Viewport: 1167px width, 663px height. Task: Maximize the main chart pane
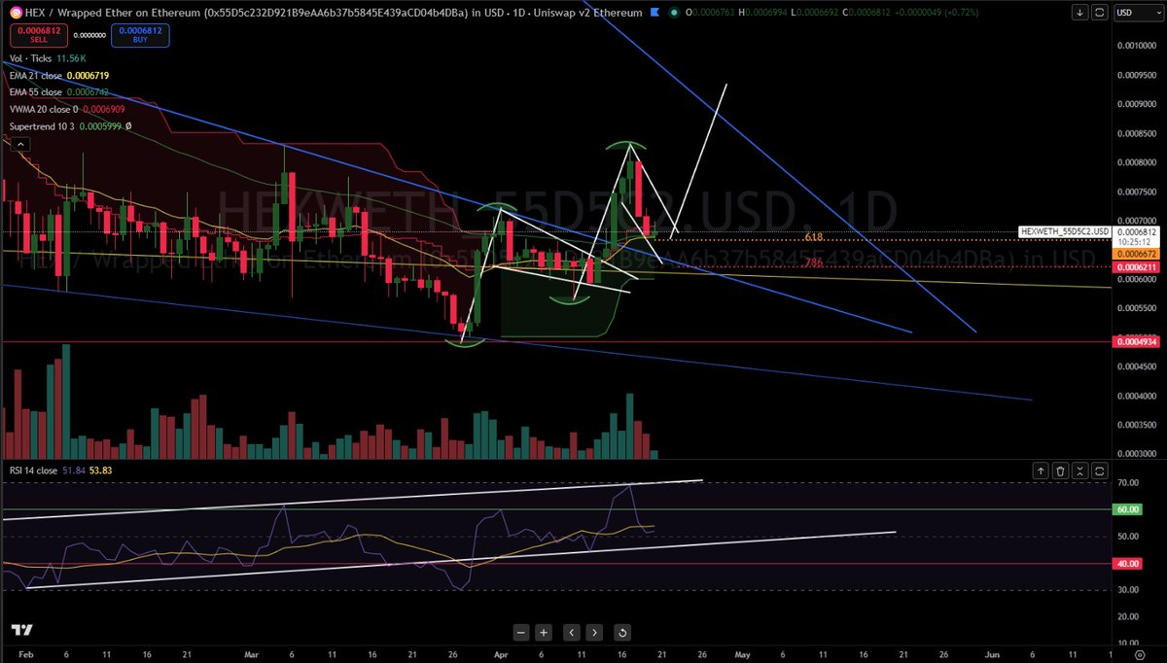pyautogui.click(x=1099, y=13)
